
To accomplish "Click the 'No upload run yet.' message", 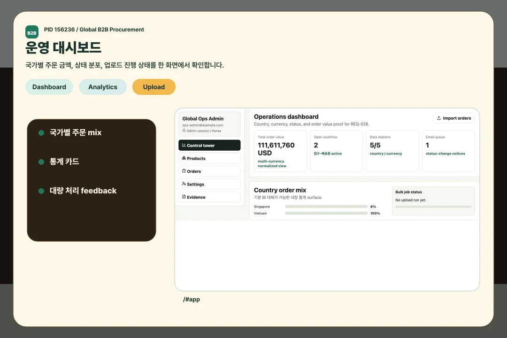I will pos(411,200).
